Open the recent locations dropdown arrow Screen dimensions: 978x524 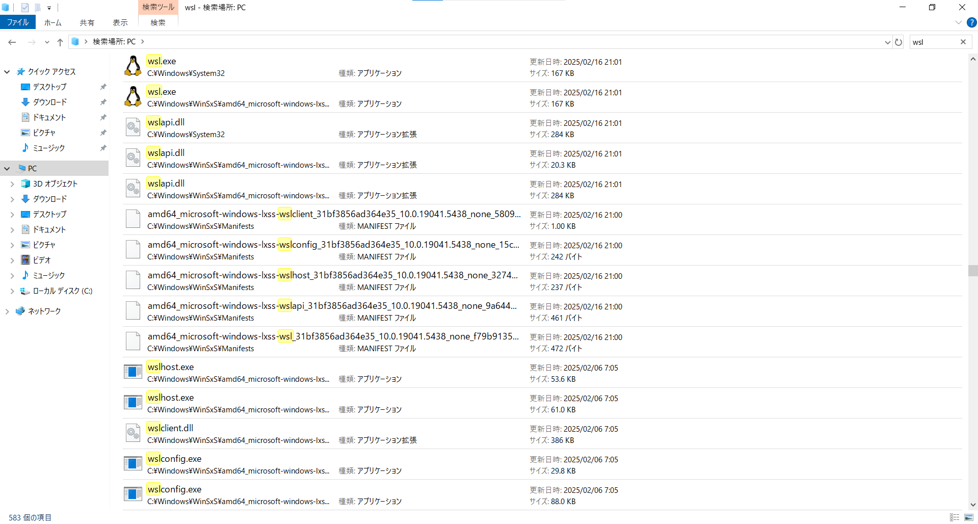coord(47,42)
